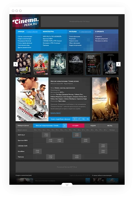This screenshot has height=198, width=134.
Task: Open the Poltergeist poster thumbnail
Action: tap(111, 64)
